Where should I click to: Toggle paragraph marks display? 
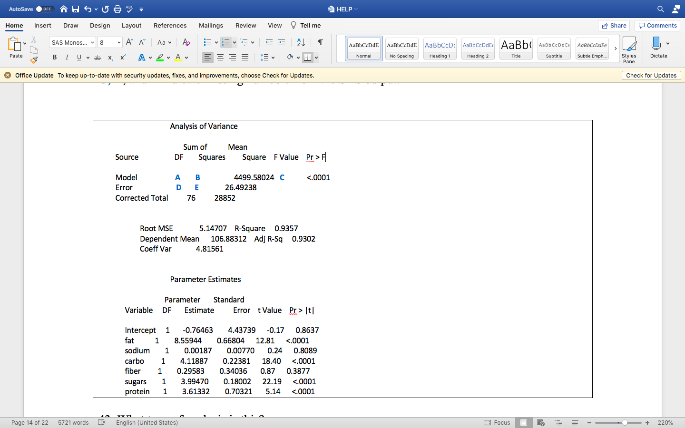(x=320, y=42)
